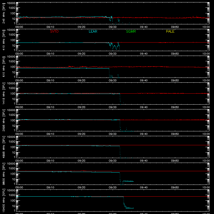The height and width of the screenshot is (214, 214).
Task: Select the 8800 MHz [SFU] axis title
Action: 4,174
